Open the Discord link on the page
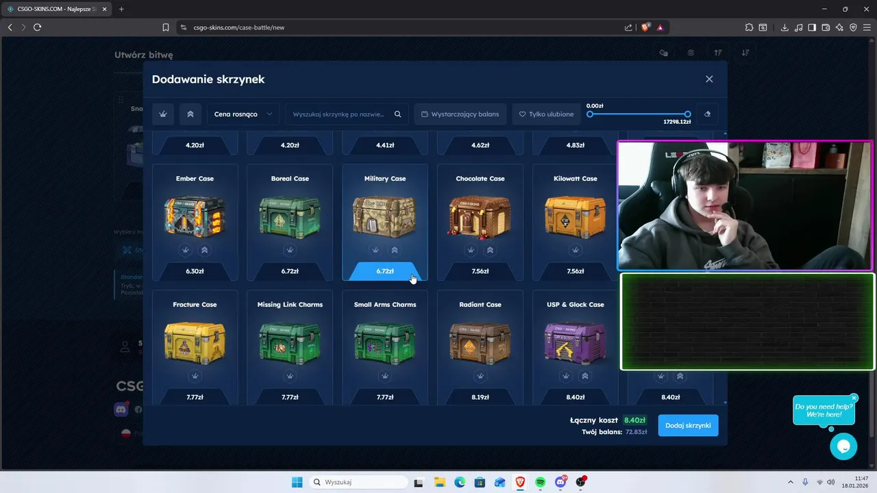This screenshot has width=877, height=493. pos(121,409)
